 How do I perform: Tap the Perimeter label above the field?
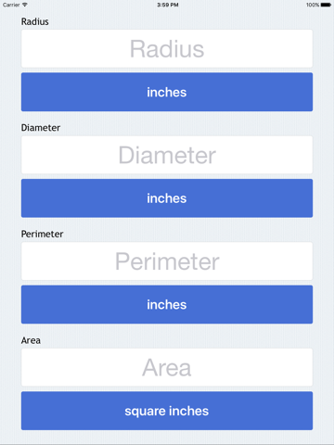(42, 234)
